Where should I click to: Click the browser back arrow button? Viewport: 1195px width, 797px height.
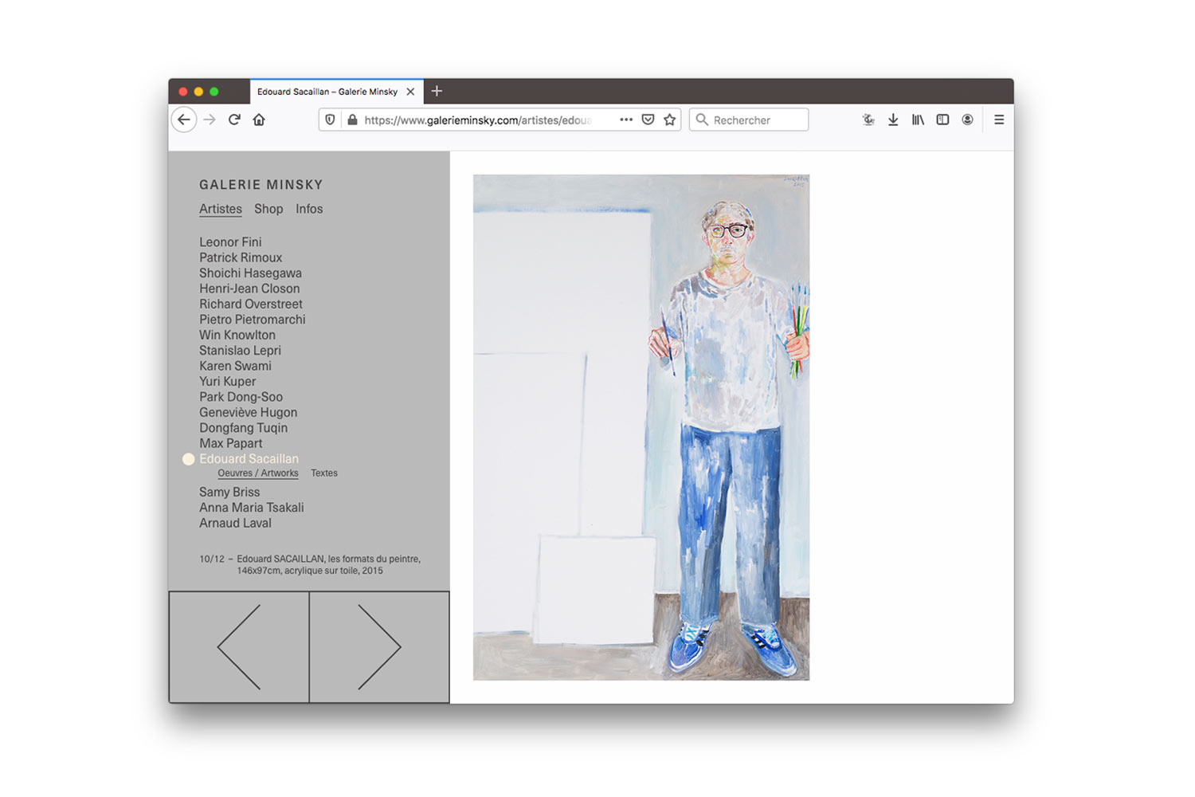[184, 120]
